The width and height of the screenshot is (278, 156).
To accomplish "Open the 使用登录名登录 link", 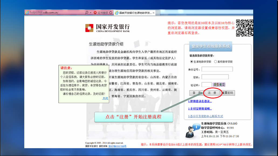I will [x=200, y=101].
